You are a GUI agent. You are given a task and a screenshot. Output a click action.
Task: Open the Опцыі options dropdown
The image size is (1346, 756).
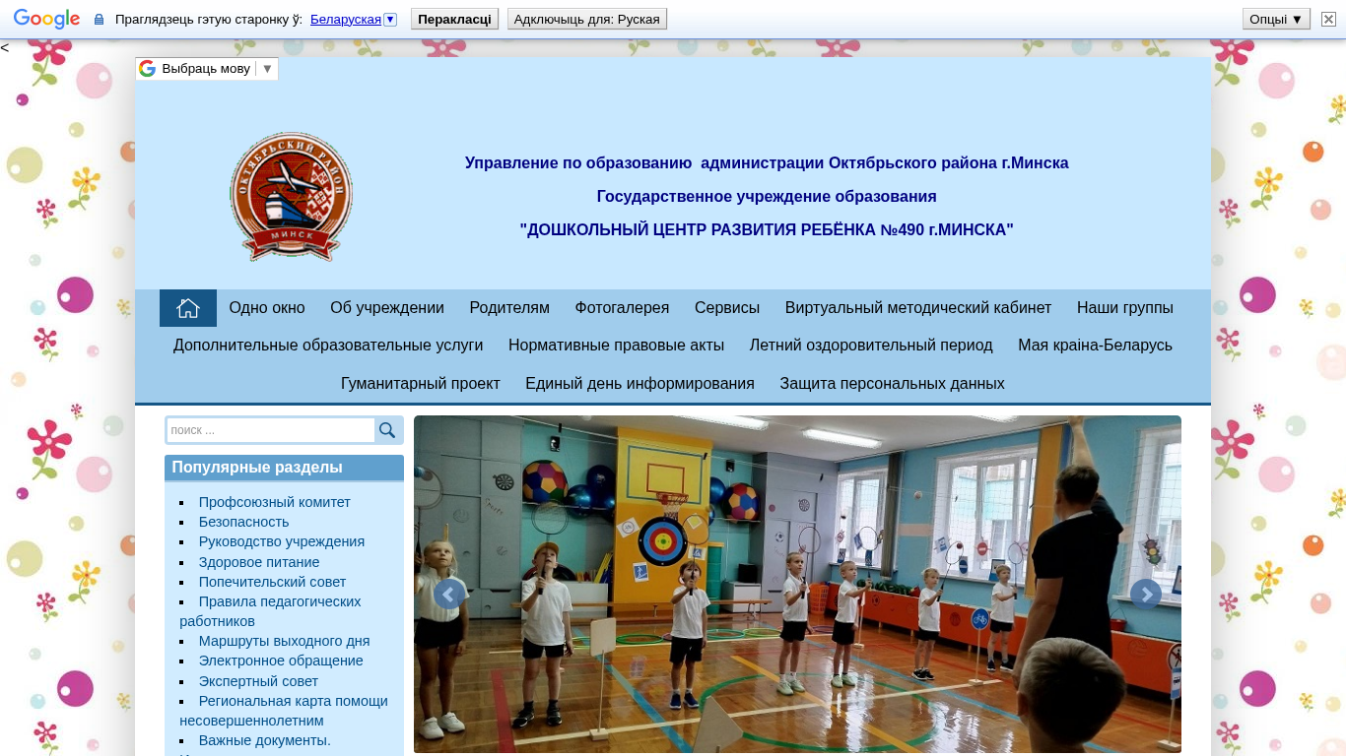coord(1276,19)
